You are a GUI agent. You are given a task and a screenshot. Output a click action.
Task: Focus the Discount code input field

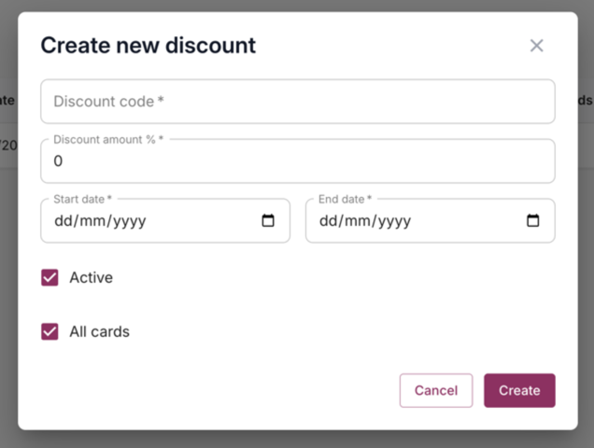pos(297,101)
